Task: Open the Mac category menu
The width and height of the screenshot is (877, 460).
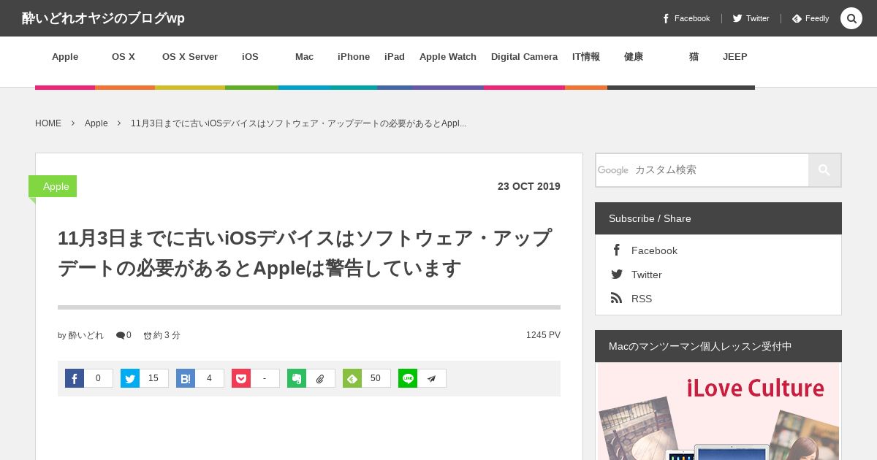Action: (304, 57)
